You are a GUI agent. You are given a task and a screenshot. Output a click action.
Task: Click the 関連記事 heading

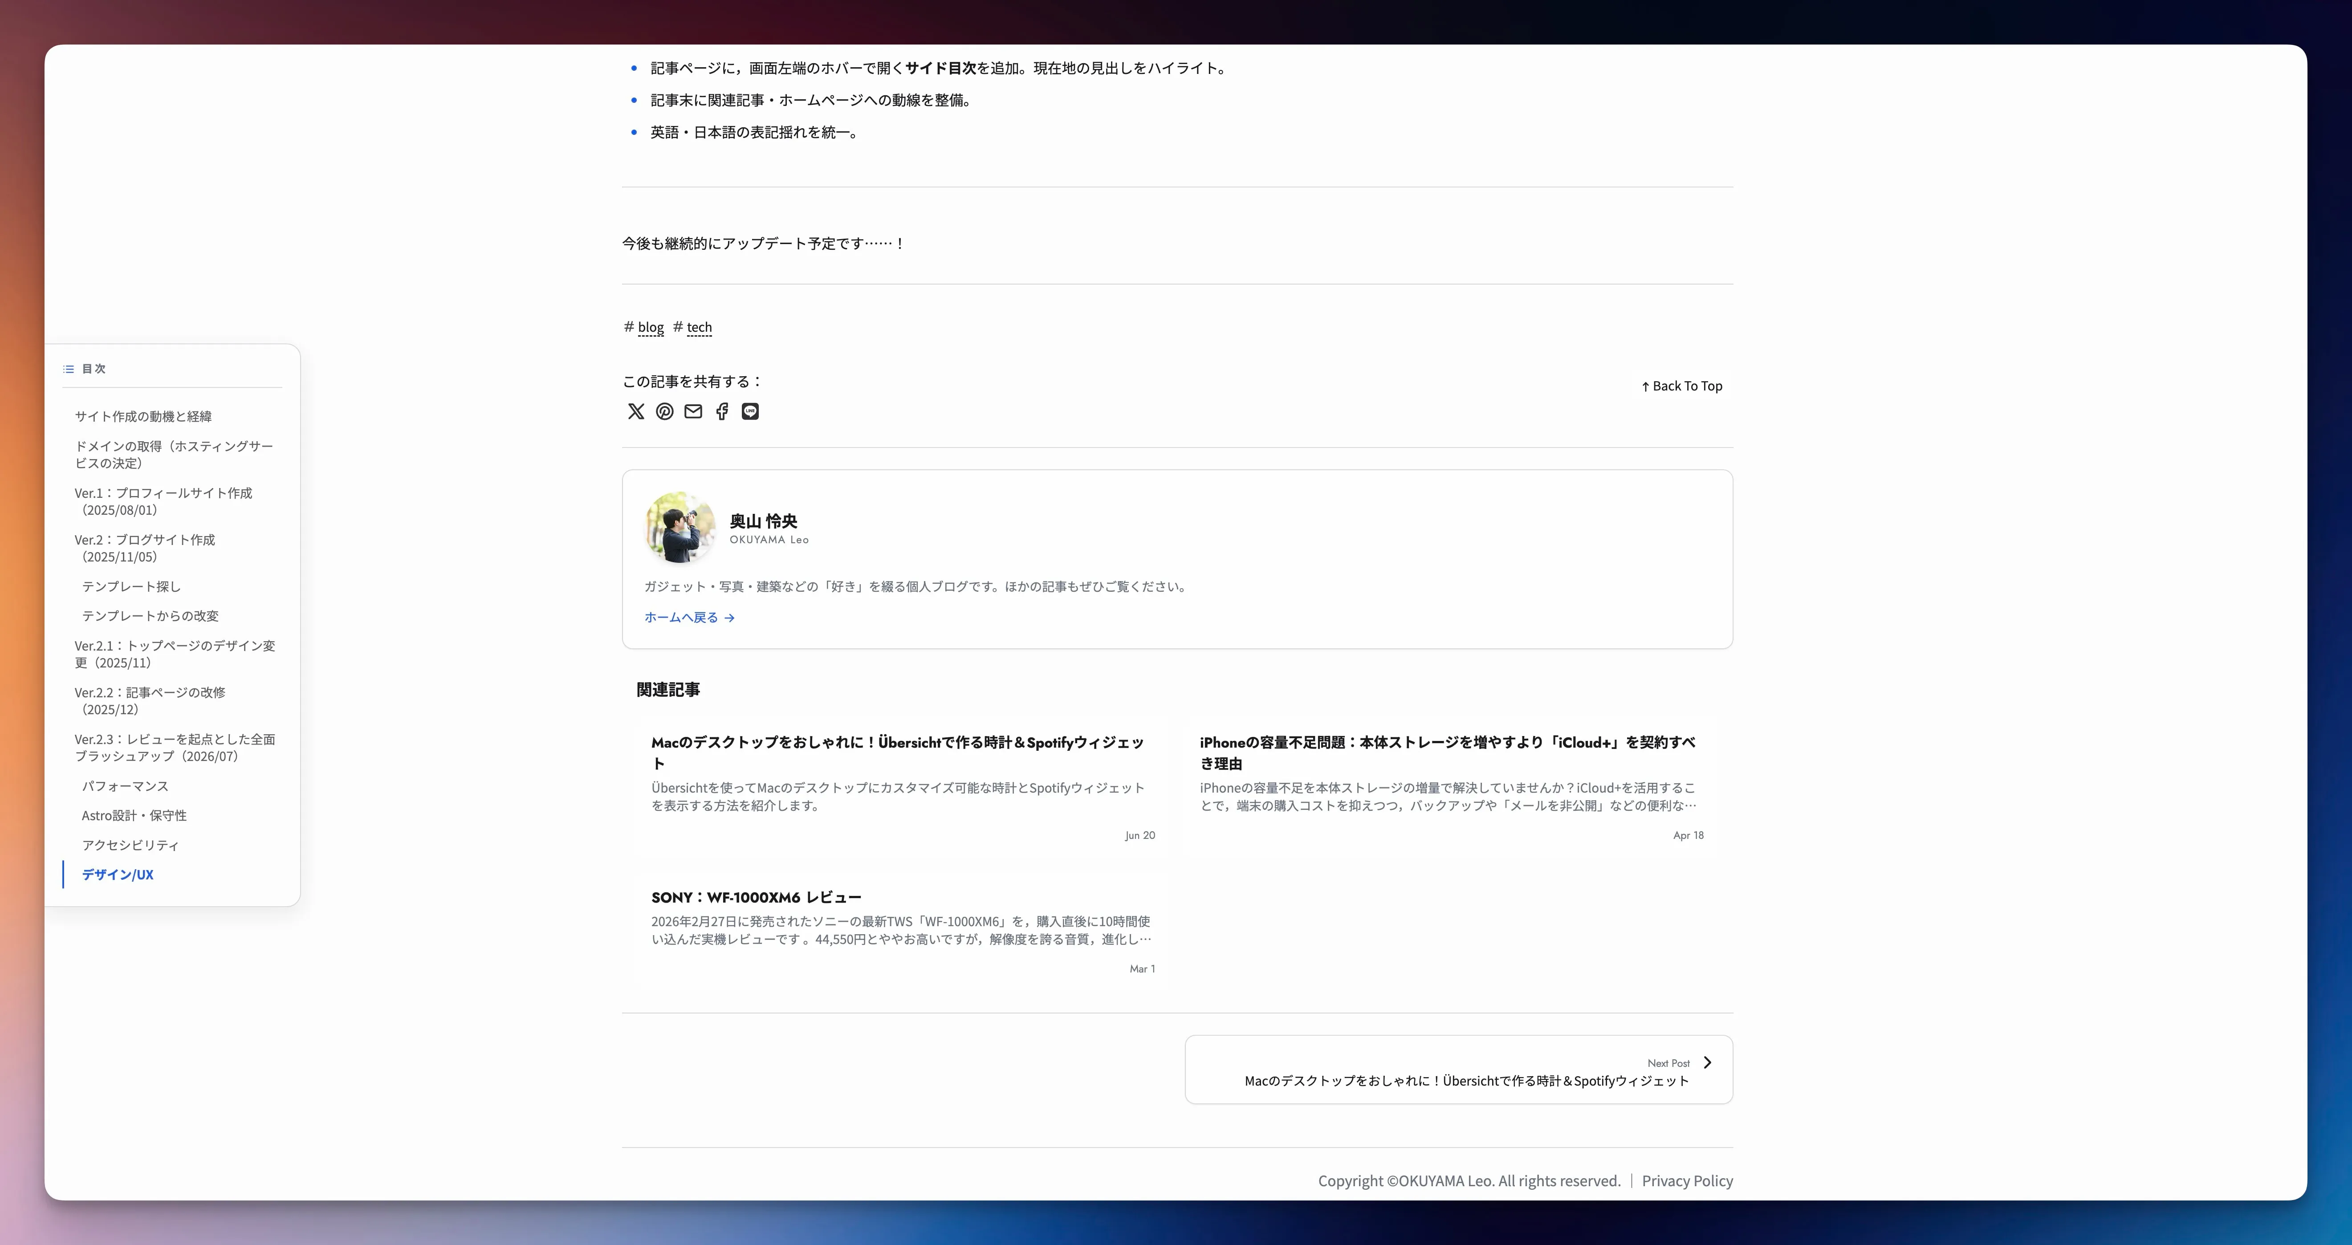click(668, 690)
